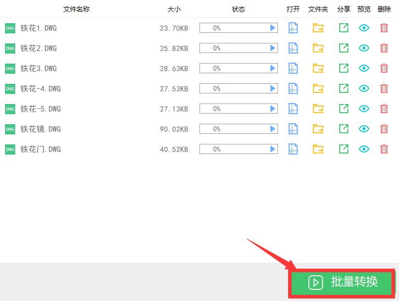The image size is (399, 301).
Task: Delete 铁花1.DWG from the list
Action: coord(384,28)
